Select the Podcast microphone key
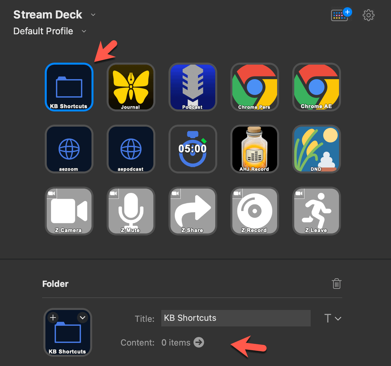This screenshot has height=366, width=391. click(x=193, y=87)
